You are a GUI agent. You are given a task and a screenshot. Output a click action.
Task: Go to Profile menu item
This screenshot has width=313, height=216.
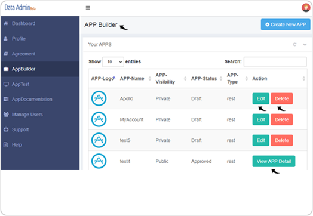(x=40, y=39)
